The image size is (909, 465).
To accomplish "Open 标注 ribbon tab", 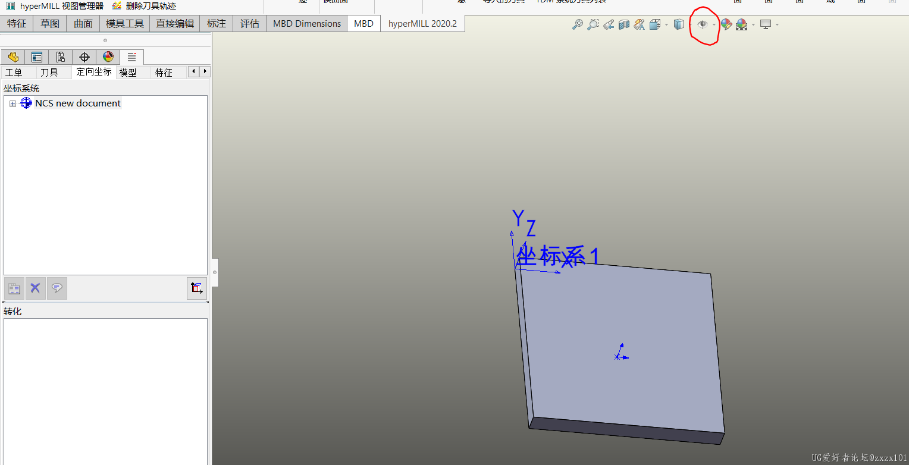I will coord(217,24).
